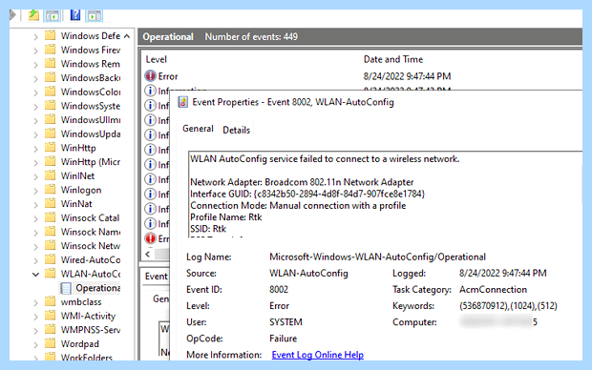This screenshot has width=592, height=370.
Task: Click the red Error icon for 9:47:44 PM event
Action: pos(150,75)
